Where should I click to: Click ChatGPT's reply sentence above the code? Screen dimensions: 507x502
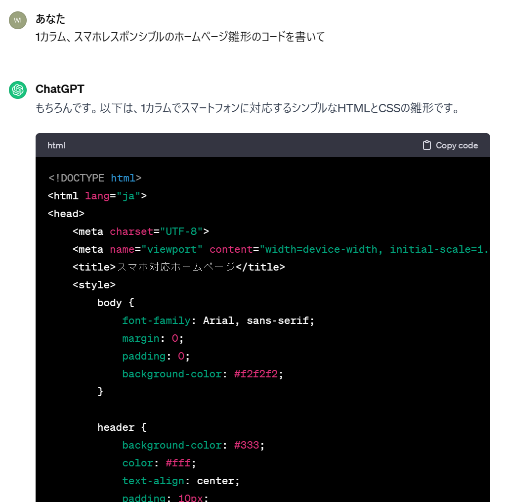click(247, 108)
